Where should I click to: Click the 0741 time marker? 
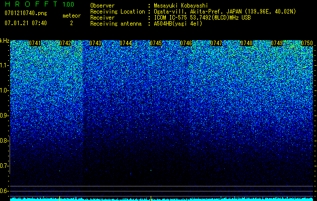(35, 43)
